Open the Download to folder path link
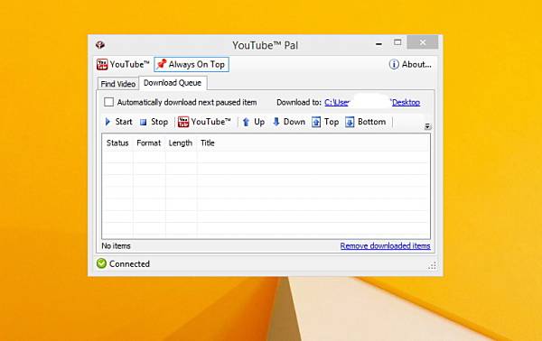542x341 pixels. [x=372, y=103]
